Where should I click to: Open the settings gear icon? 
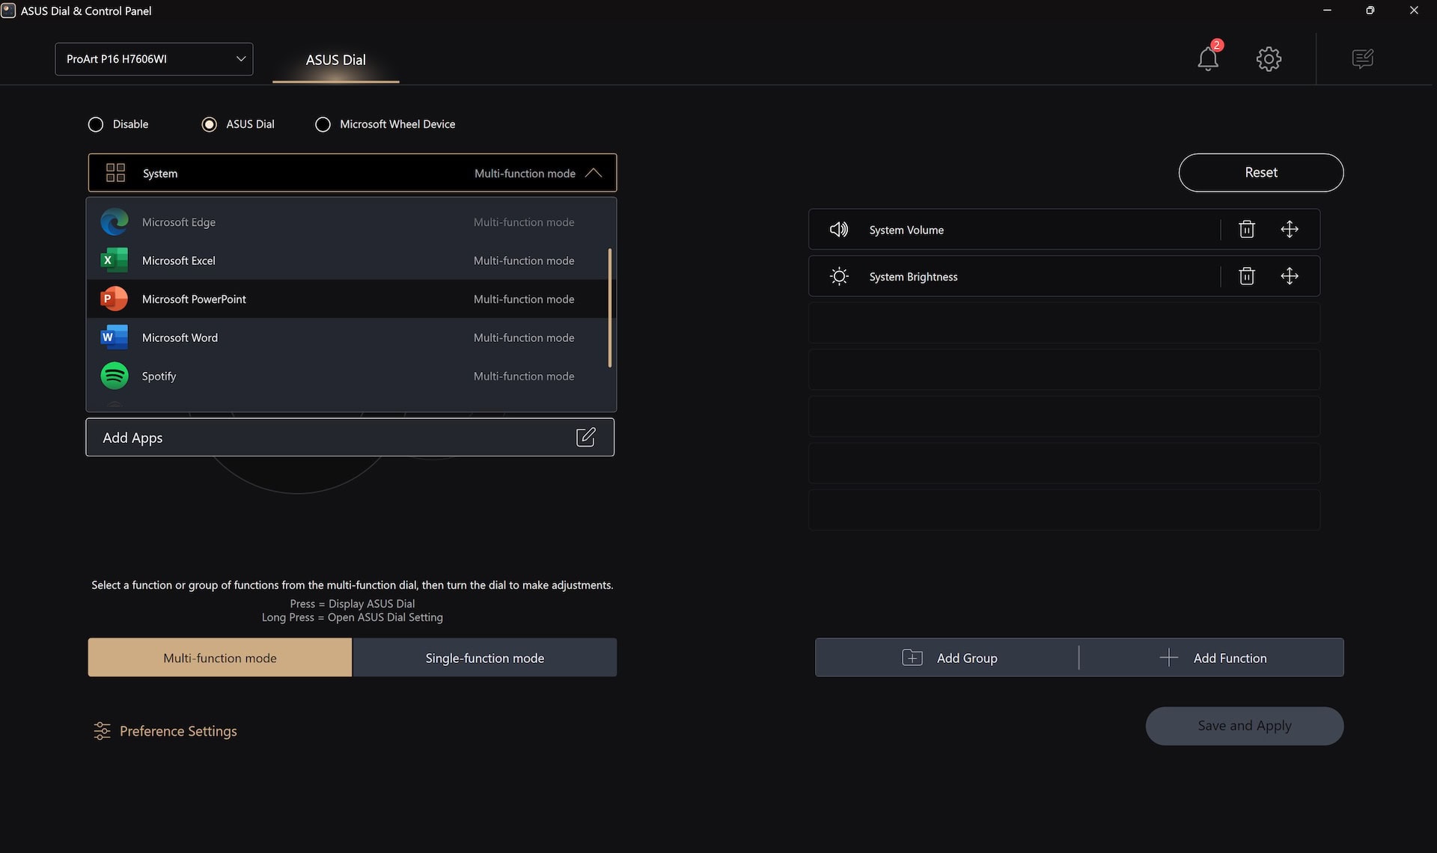click(x=1269, y=58)
